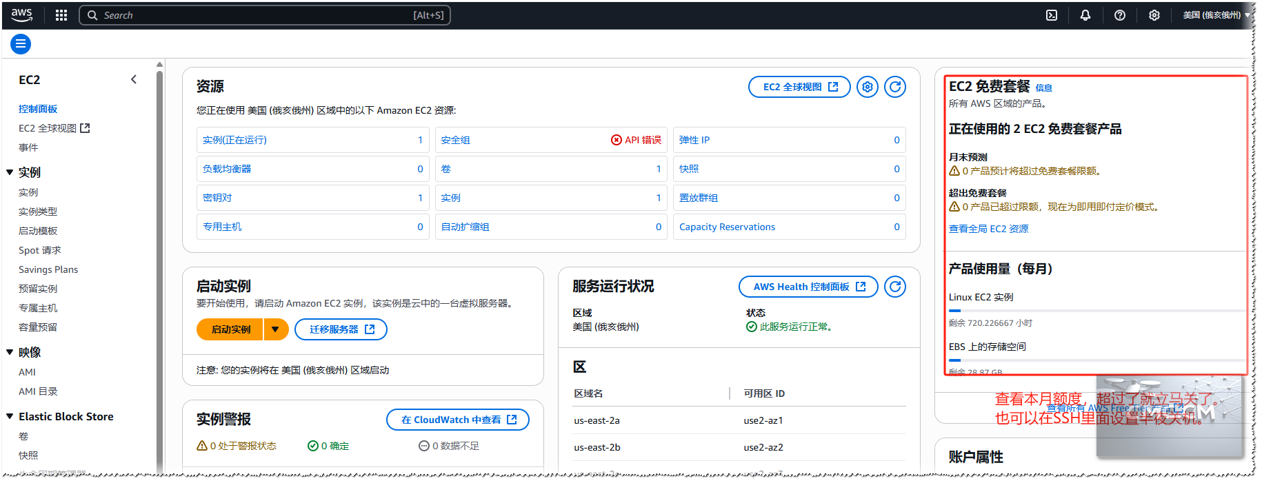Image resolution: width=1262 pixels, height=483 pixels.
Task: Click the 信息 link beside EC2 免费套餐
Action: point(1044,88)
